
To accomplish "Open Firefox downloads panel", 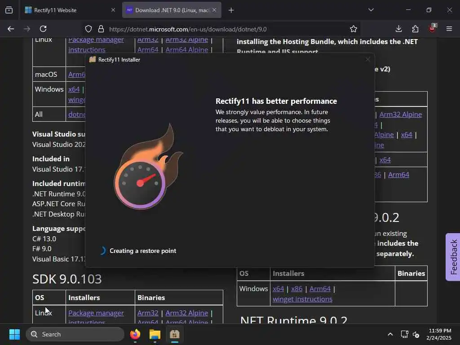I will pos(398,29).
